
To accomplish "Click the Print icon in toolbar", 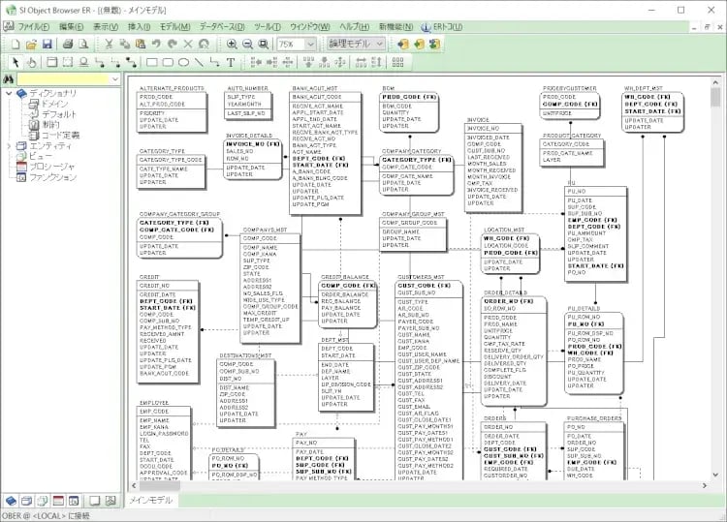I will (x=69, y=45).
